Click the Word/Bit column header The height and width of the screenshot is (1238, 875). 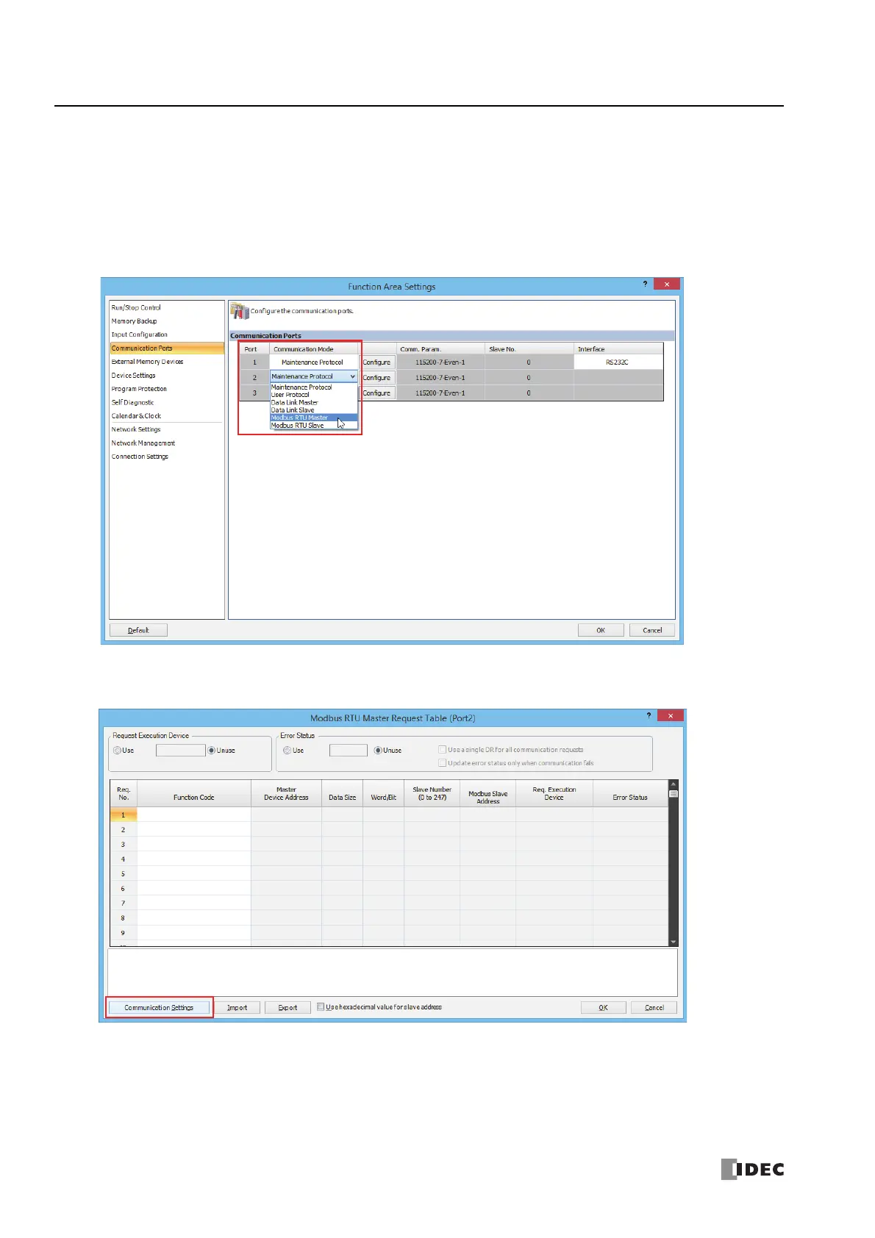point(383,794)
